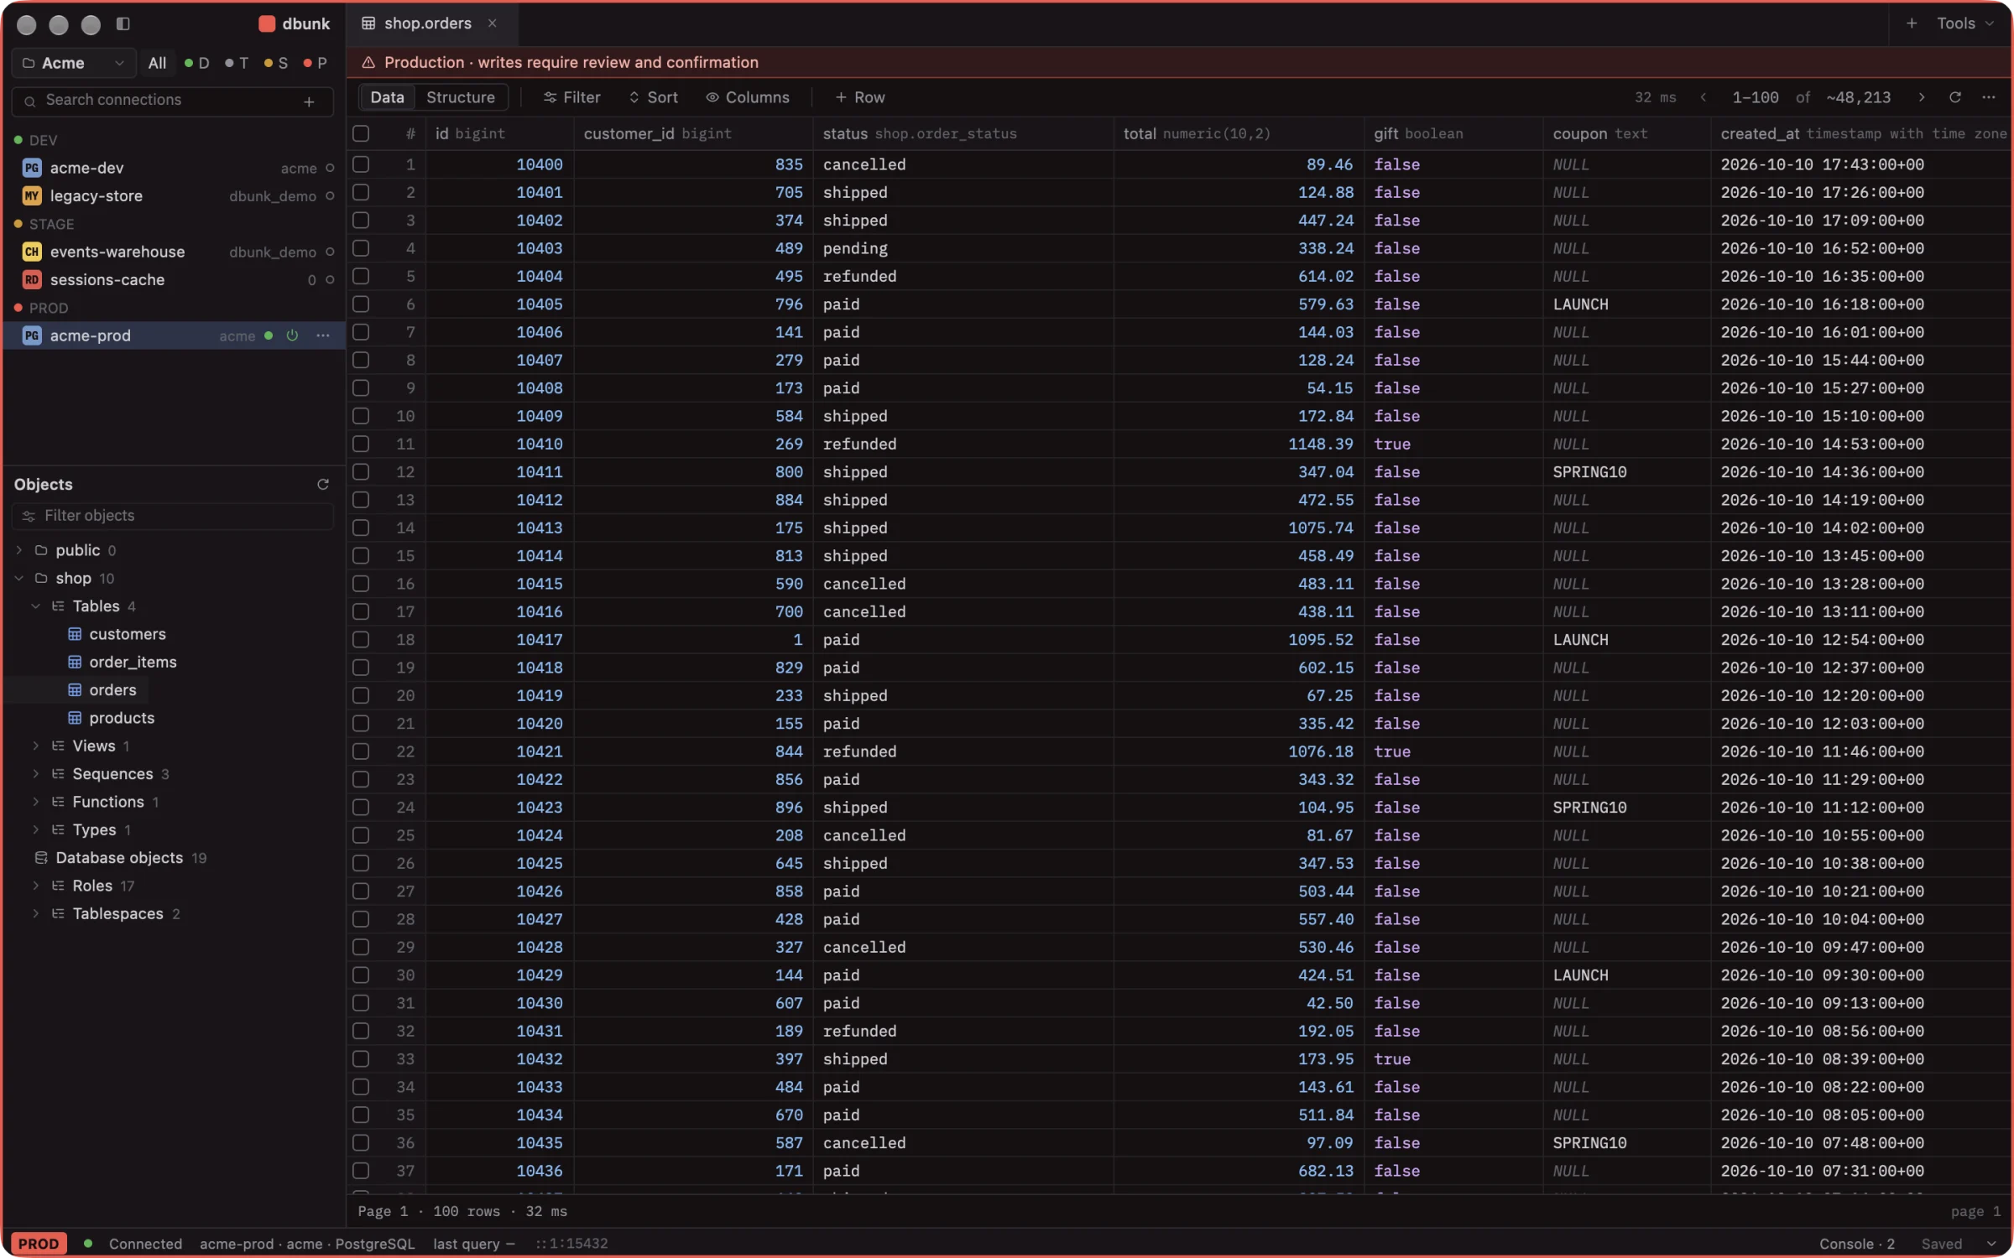
Task: Open new tab with plus icon
Action: pos(1911,23)
